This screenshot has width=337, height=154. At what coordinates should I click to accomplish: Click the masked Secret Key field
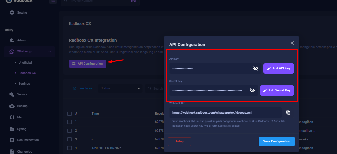[213, 90]
